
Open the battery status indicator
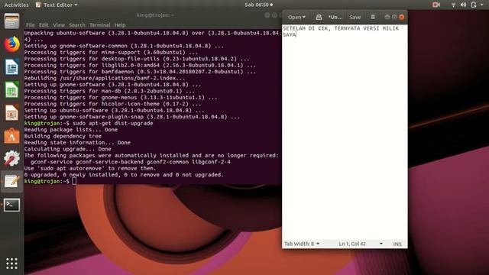pyautogui.click(x=474, y=5)
